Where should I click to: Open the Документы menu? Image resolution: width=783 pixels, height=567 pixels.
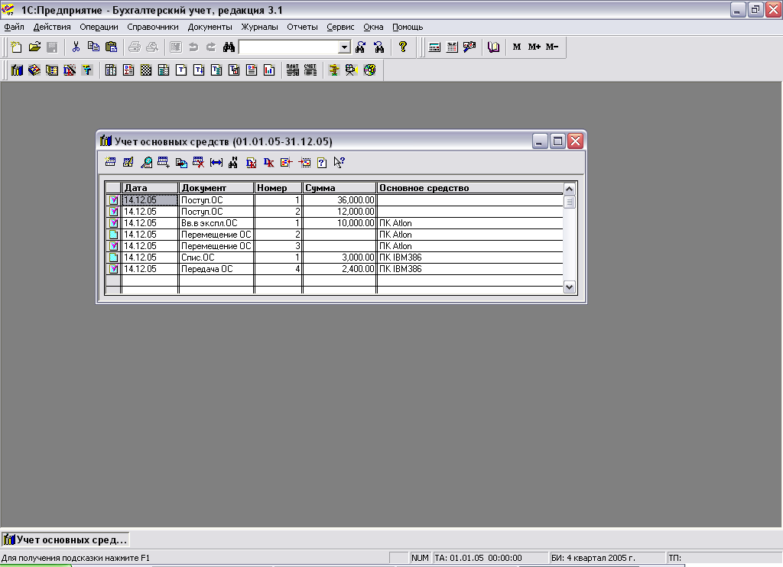pos(210,27)
